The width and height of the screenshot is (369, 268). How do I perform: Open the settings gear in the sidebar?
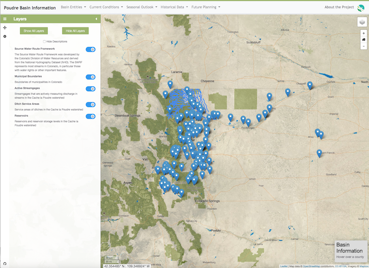pos(5,36)
